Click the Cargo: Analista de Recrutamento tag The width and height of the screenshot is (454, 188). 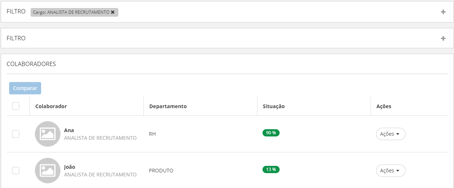71,12
